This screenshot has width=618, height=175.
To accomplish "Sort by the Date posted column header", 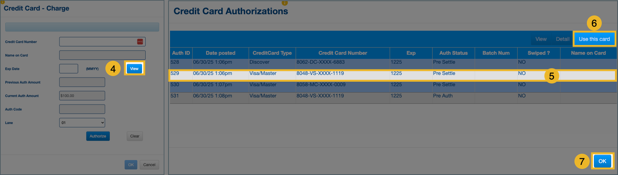I will coord(220,53).
